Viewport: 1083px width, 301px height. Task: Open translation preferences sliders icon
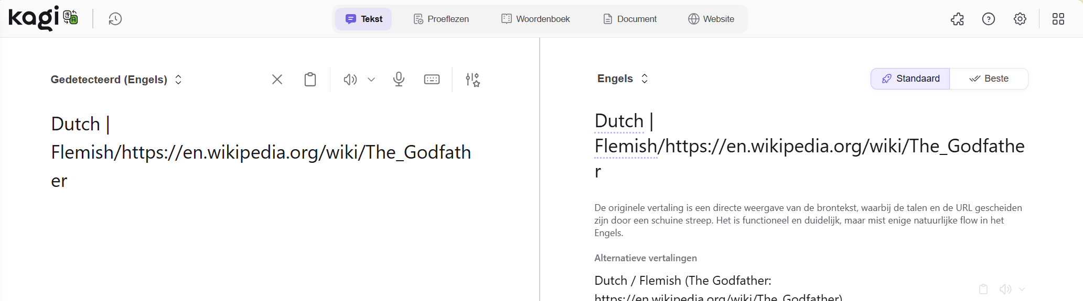pos(473,80)
